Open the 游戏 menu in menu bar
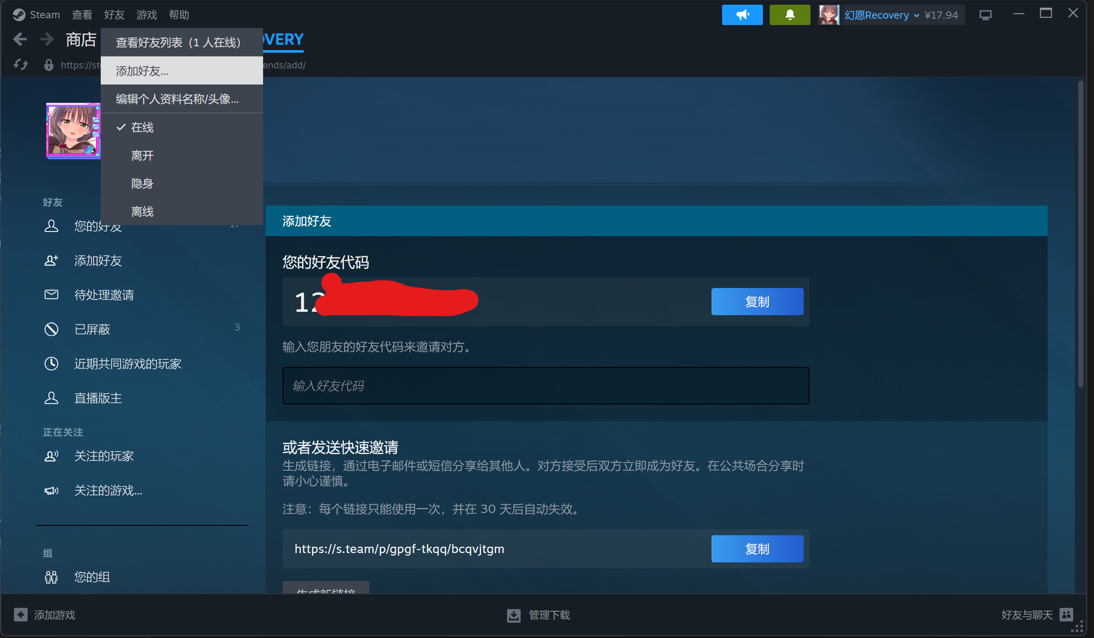 tap(146, 15)
